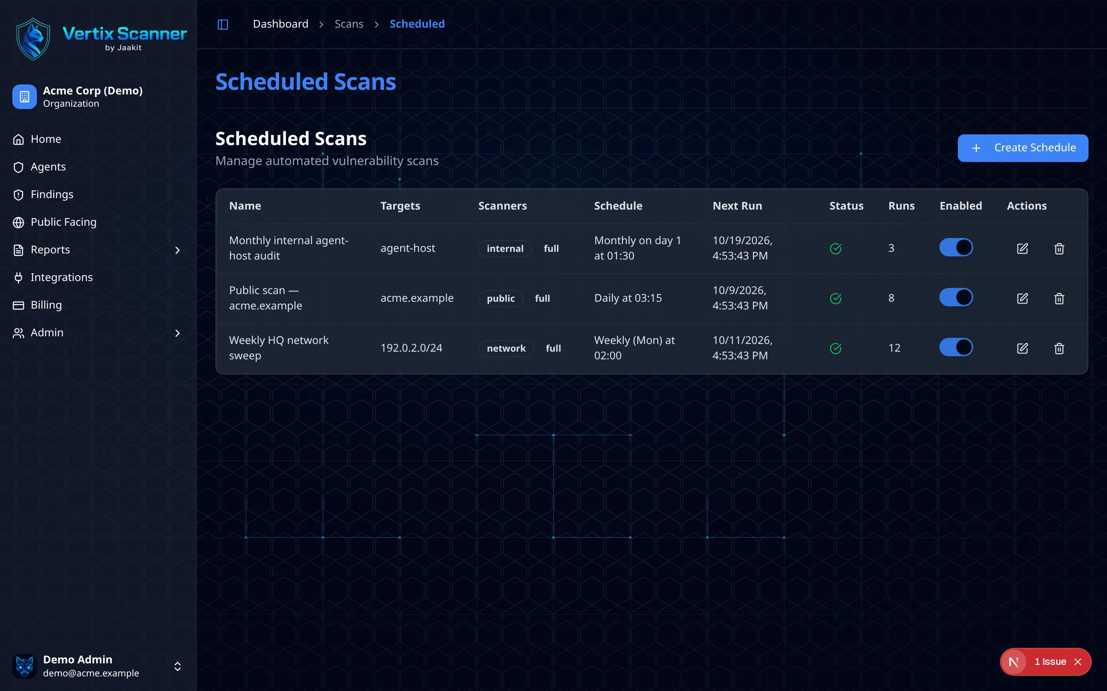
Task: Disable the Monthly internal agent-host audit toggle
Action: [956, 247]
